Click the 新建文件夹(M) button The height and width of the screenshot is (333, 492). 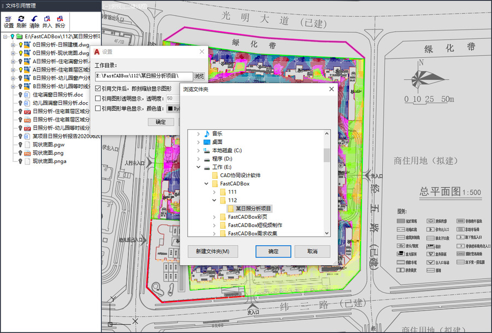tap(213, 252)
